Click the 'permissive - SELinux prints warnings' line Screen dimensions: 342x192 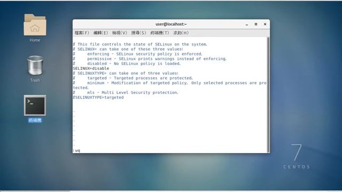pos(150,59)
